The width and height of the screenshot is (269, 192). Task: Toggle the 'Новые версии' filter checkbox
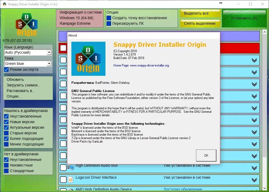[x=6, y=122]
